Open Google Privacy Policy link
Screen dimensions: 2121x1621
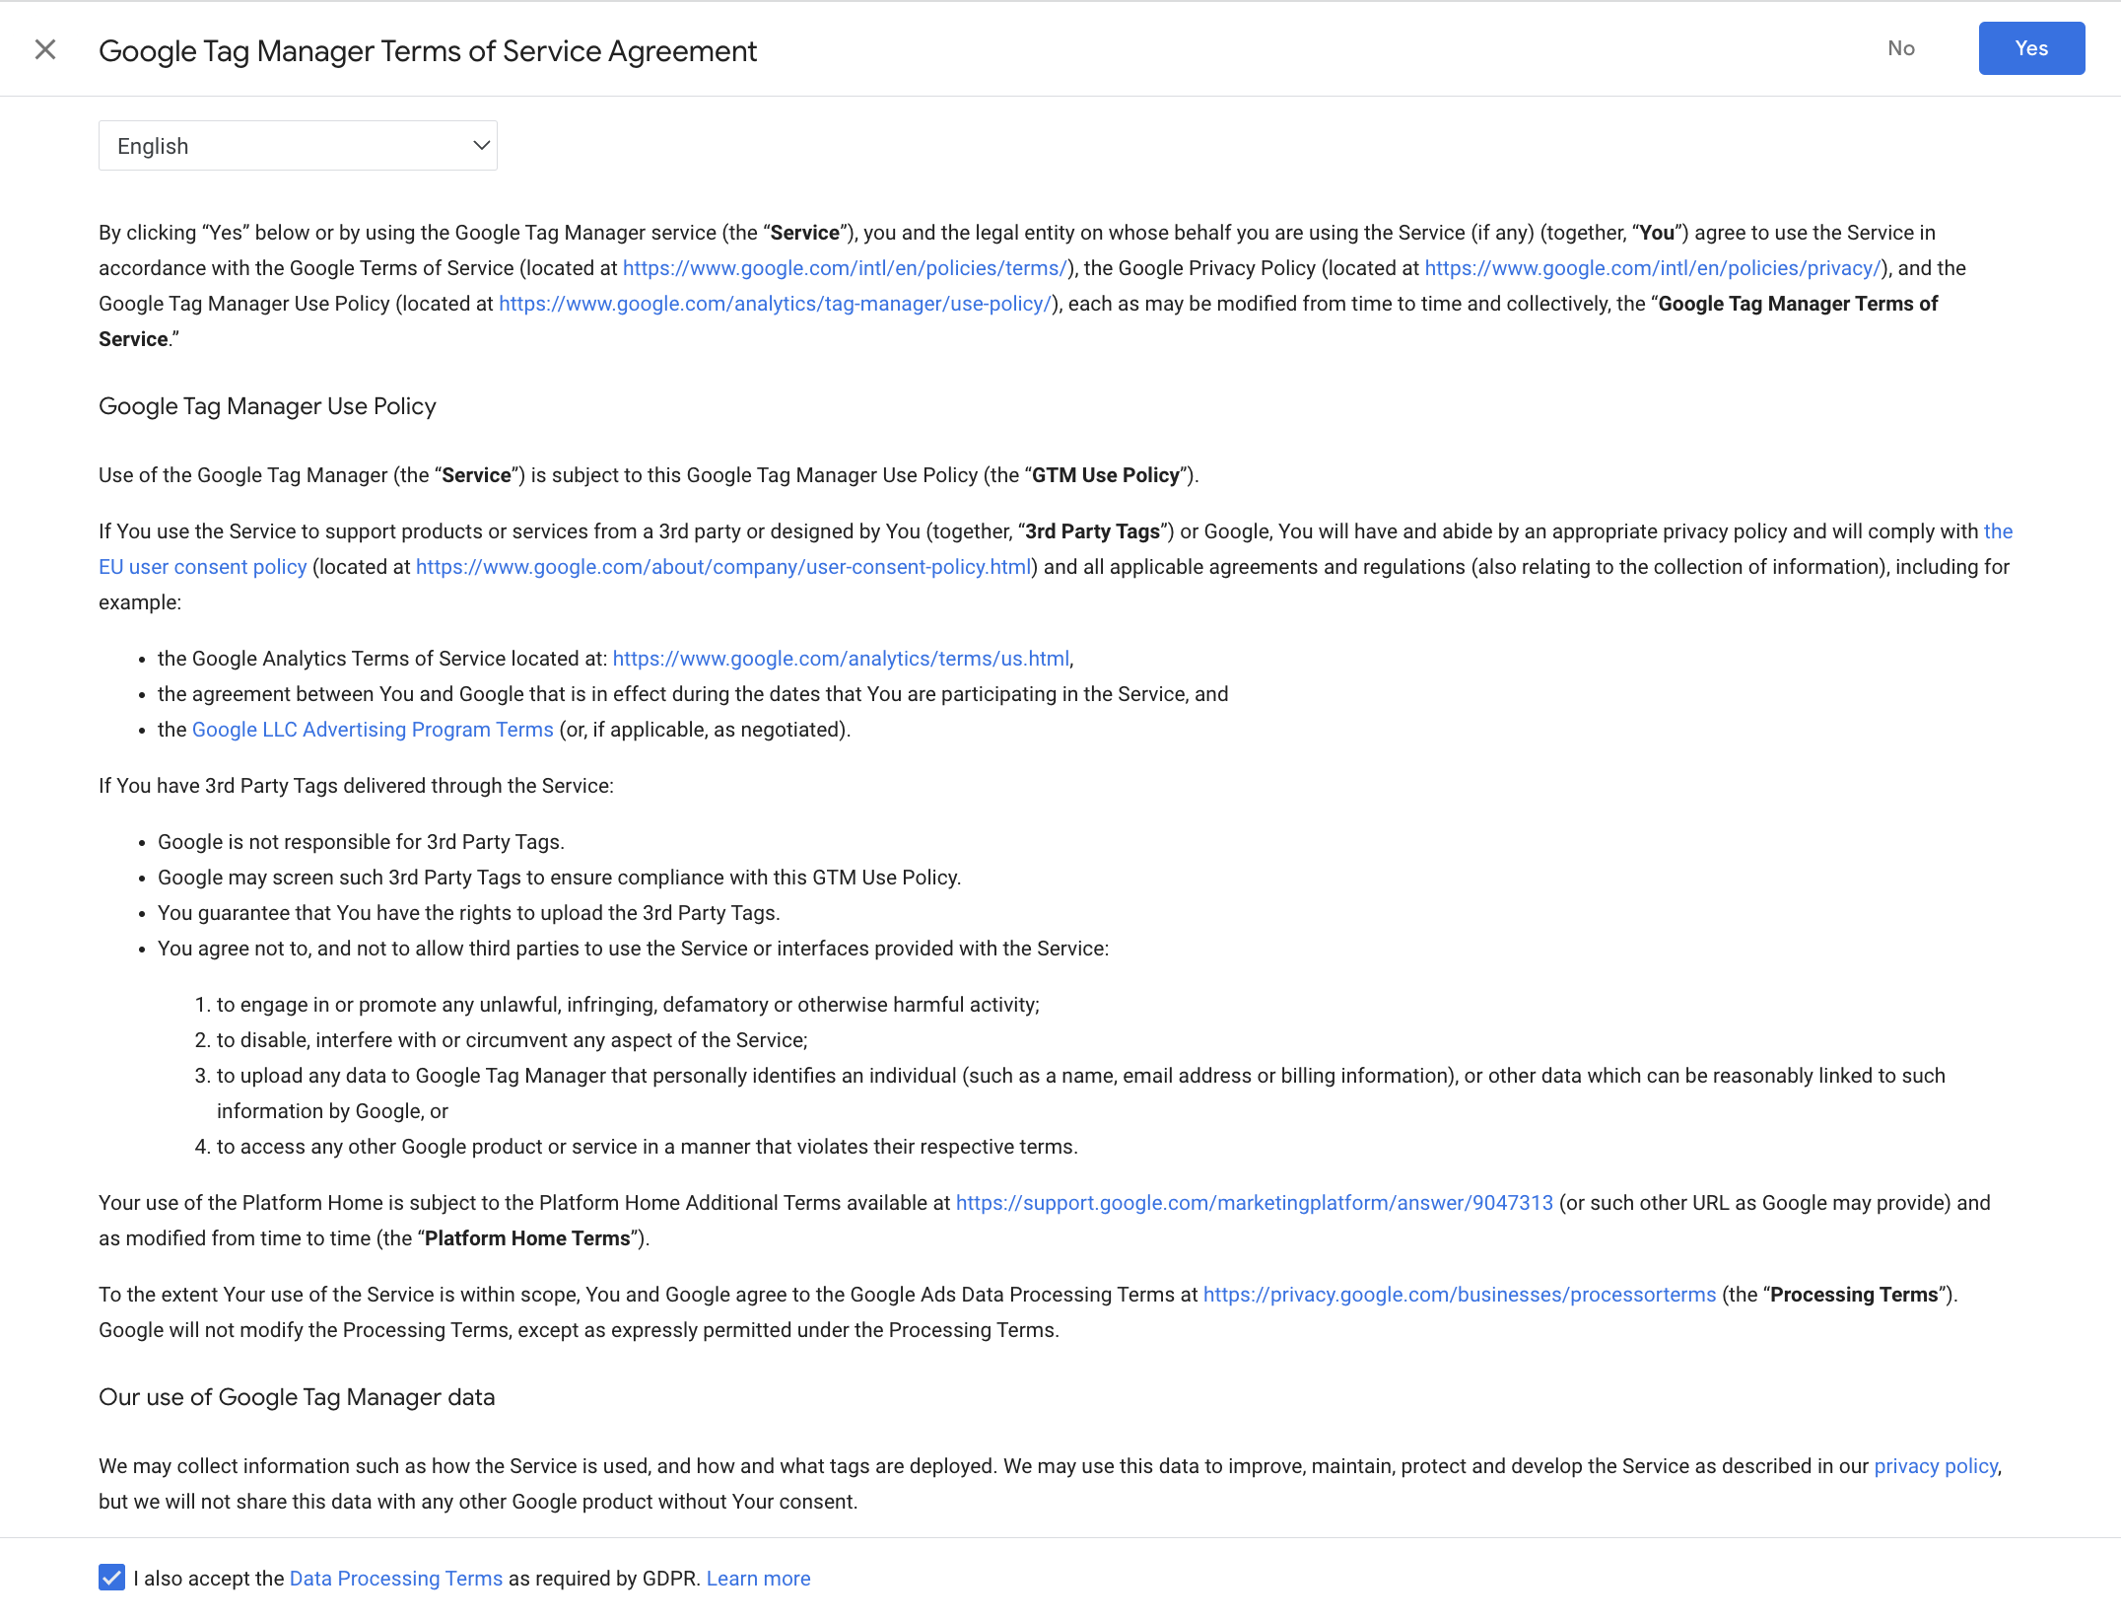pos(1651,267)
